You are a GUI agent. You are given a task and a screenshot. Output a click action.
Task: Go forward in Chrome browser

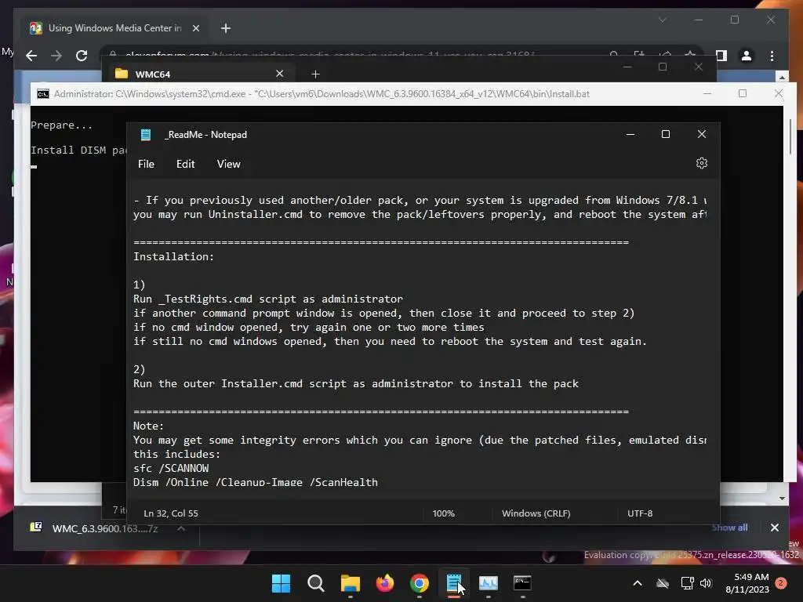pos(56,56)
